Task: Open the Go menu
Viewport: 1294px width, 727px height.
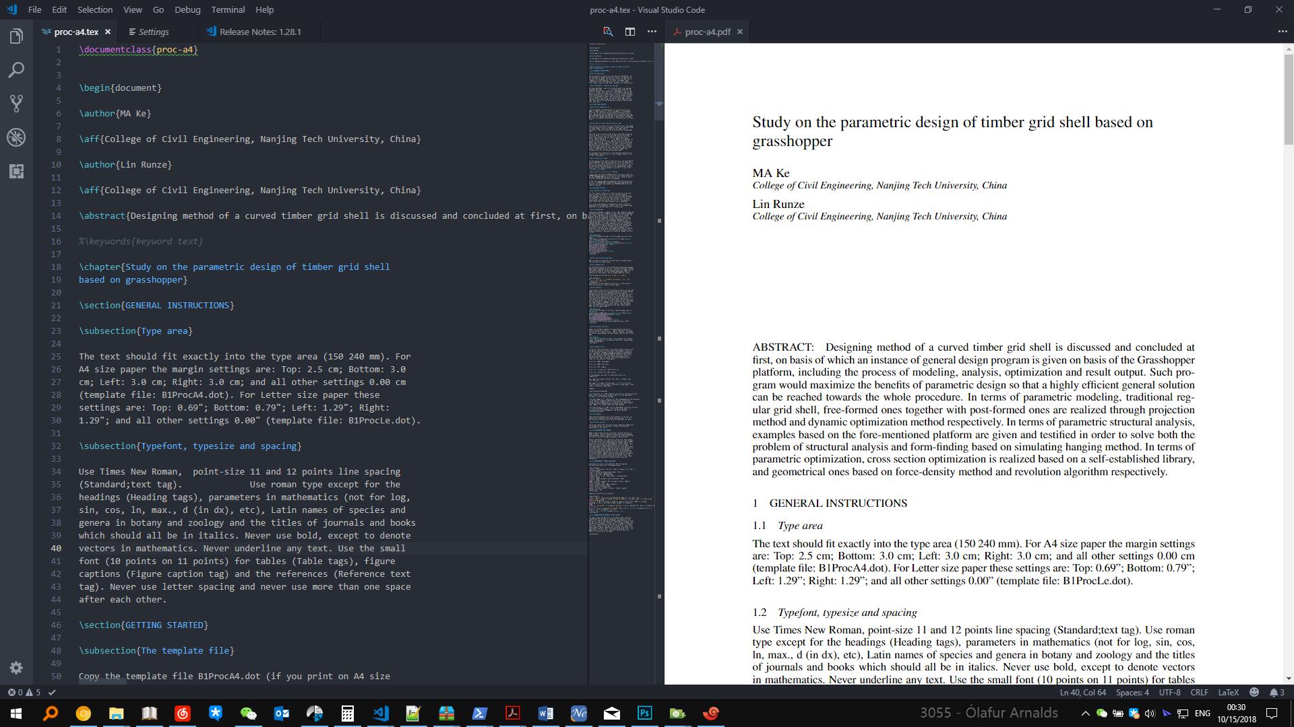Action: pos(158,9)
